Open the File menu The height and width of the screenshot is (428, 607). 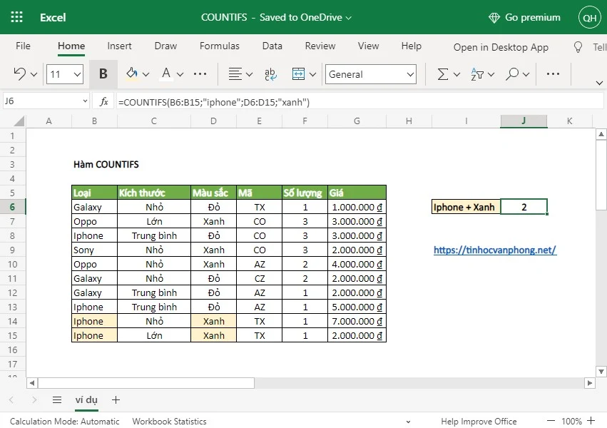tap(23, 46)
